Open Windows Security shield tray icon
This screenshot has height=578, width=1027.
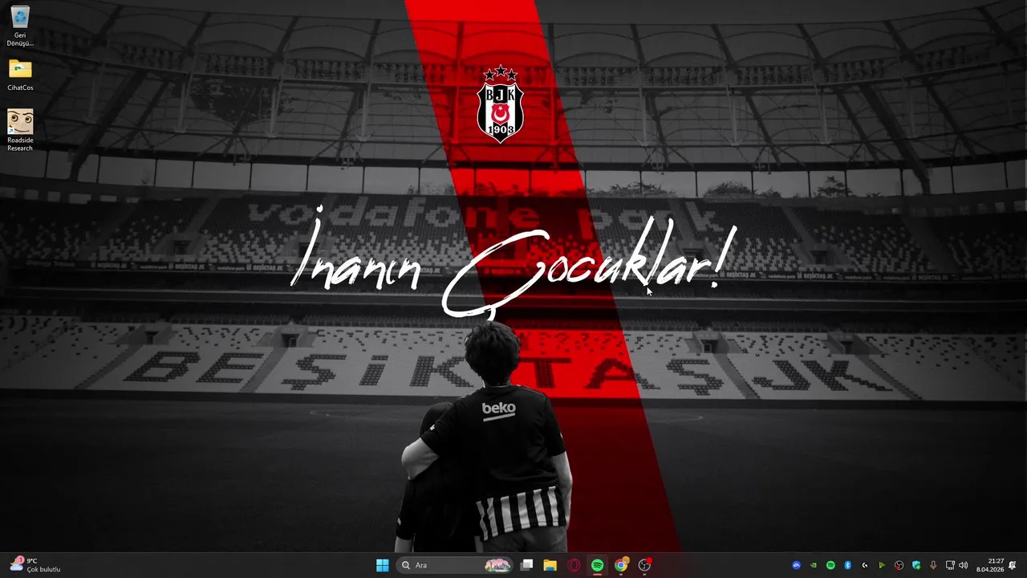coord(916,565)
